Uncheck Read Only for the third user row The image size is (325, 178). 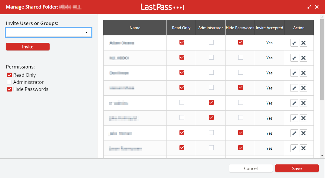pyautogui.click(x=182, y=72)
